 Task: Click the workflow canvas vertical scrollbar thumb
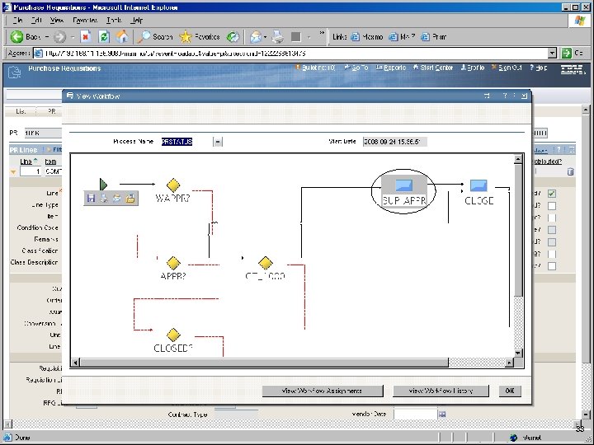[518, 231]
